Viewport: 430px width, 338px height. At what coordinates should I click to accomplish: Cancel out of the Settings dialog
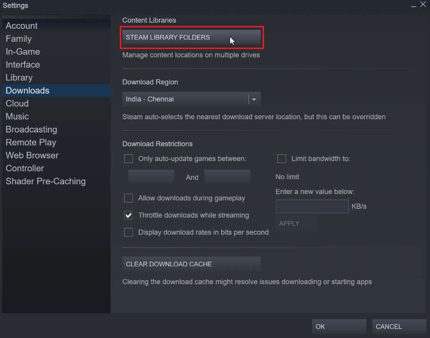pos(398,326)
